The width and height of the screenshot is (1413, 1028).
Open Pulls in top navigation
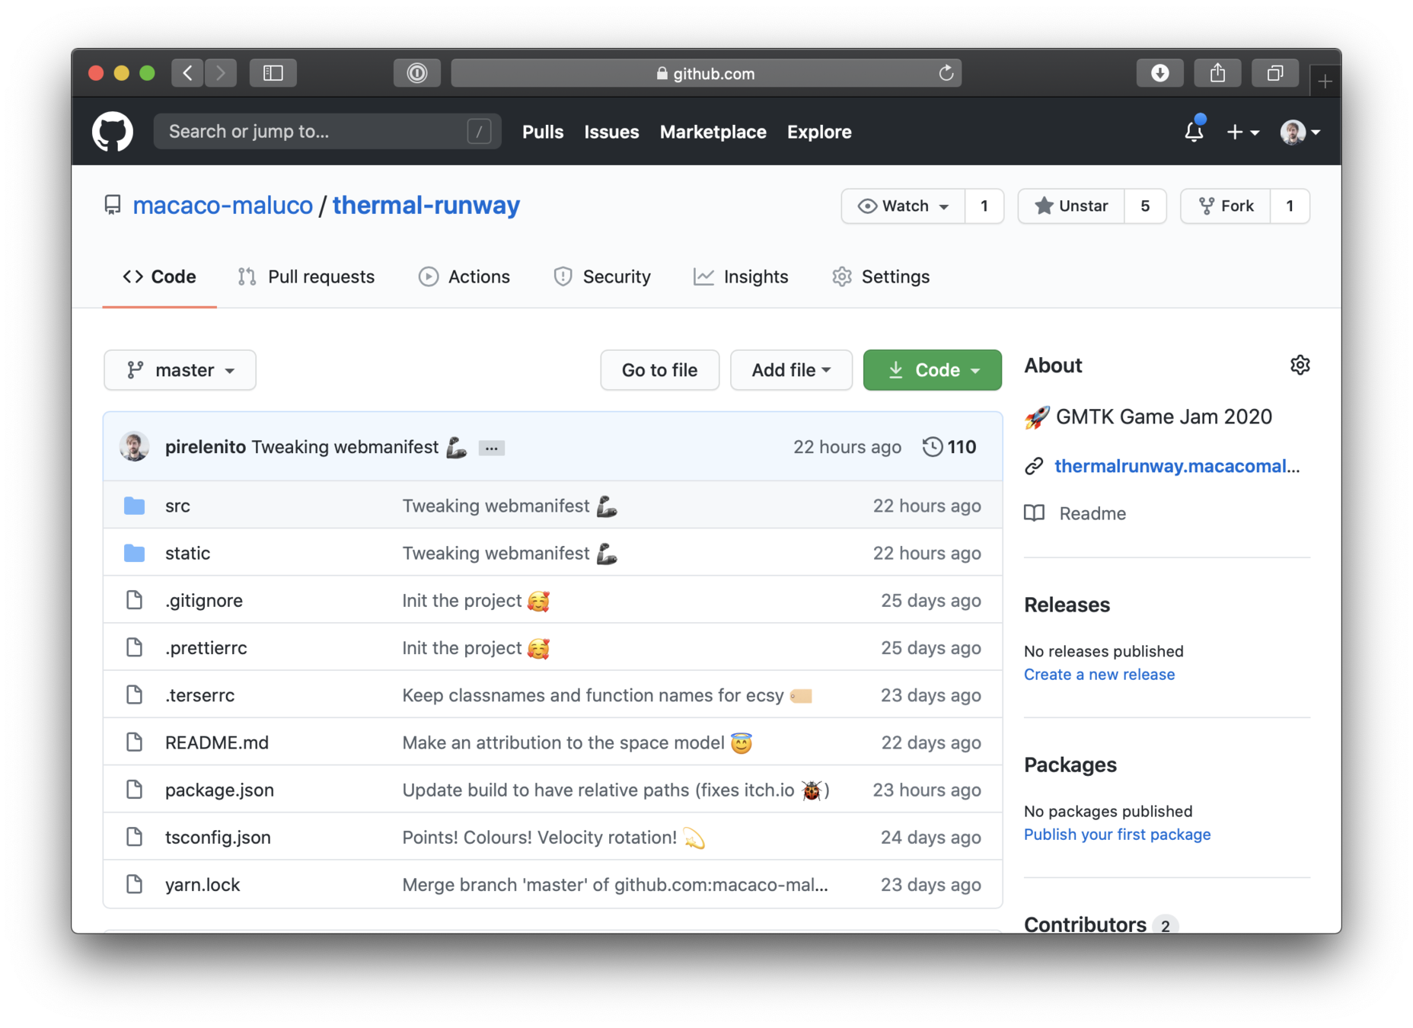coord(543,132)
